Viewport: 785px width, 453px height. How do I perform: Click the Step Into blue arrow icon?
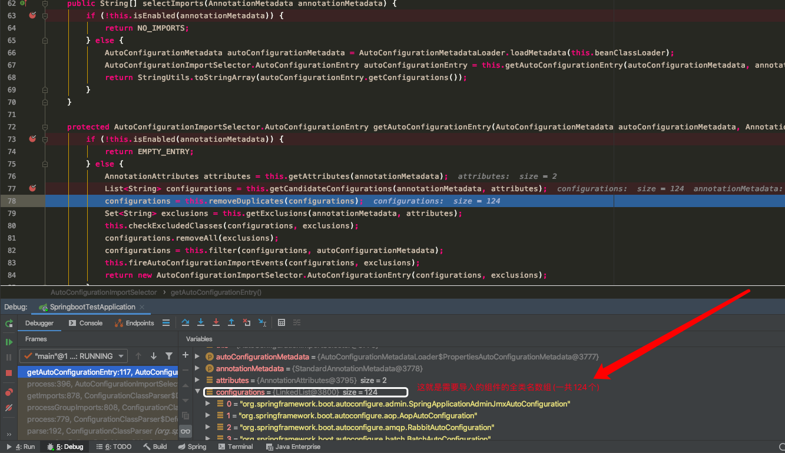click(201, 322)
